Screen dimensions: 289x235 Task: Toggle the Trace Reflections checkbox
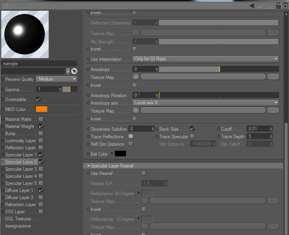131,136
